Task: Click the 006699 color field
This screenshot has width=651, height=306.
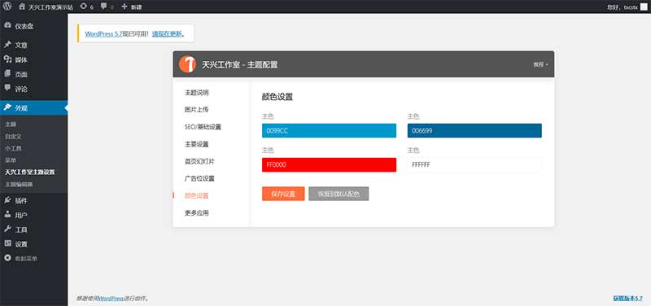Action: pos(474,130)
